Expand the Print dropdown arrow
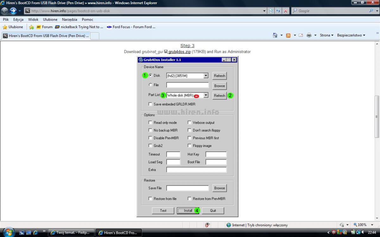The height and width of the screenshot is (237, 380). tap(315, 35)
